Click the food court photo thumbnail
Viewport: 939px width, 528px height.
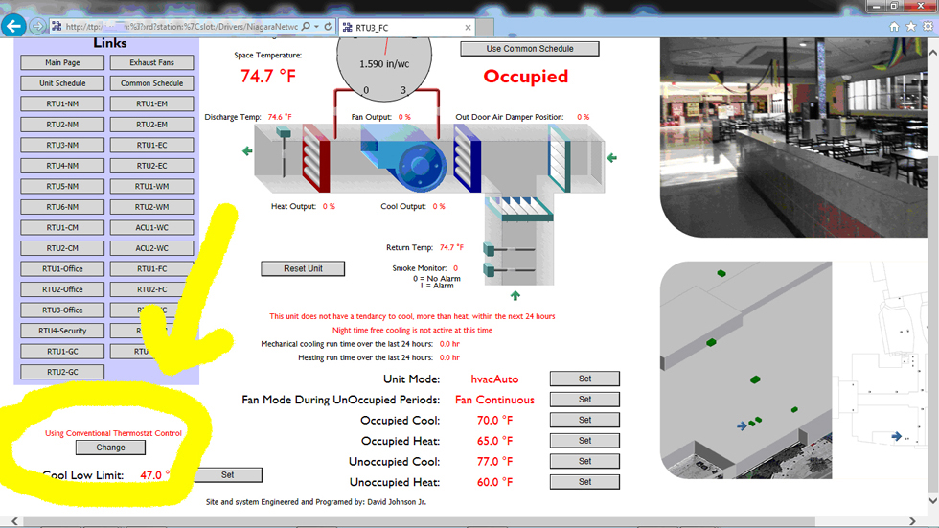[793, 138]
